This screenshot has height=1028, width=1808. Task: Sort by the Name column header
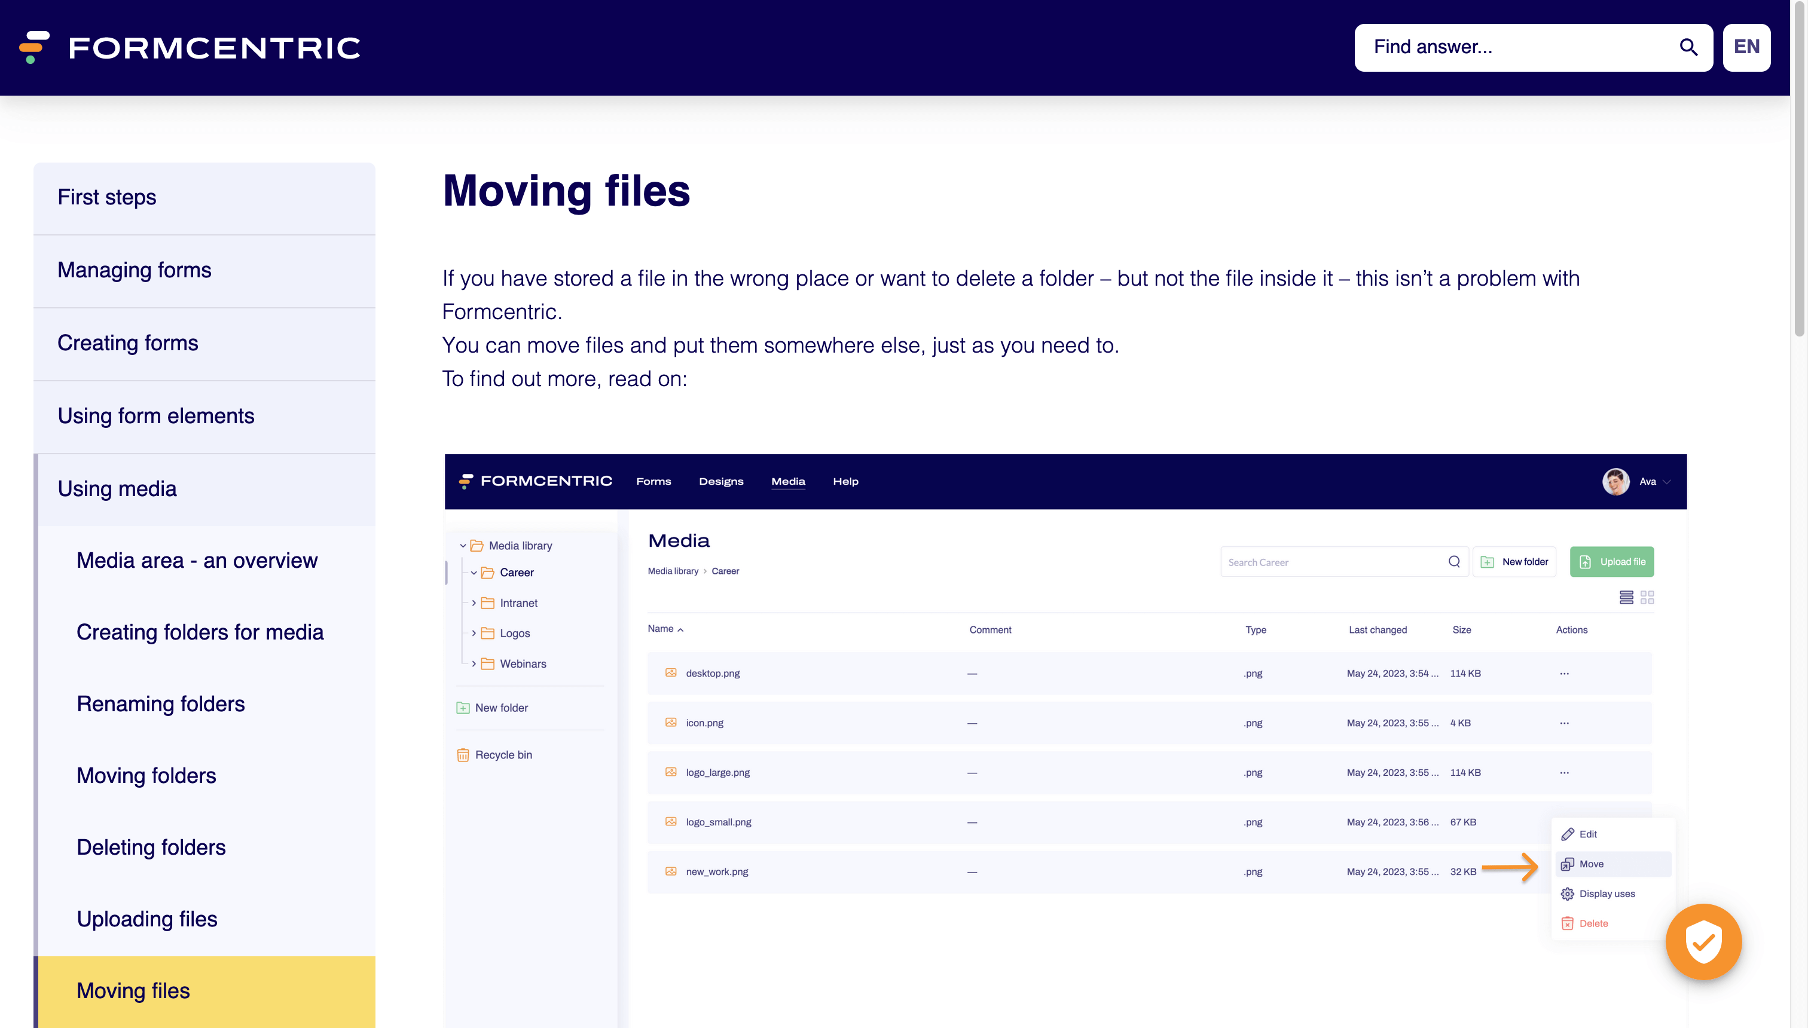[665, 629]
